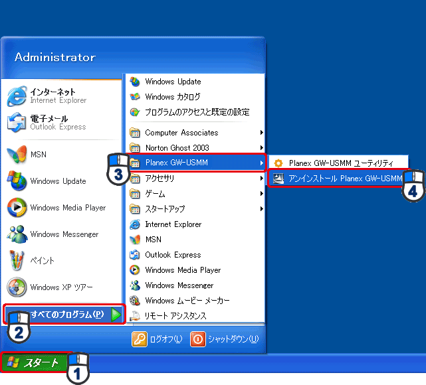Screen dimensions: 426x385
Task: Open Planex GW-USMM ユーティリティ entry
Action: [338, 163]
